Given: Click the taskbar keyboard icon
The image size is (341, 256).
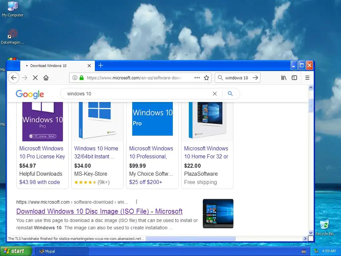Looking at the screenshot, I should coord(304,251).
